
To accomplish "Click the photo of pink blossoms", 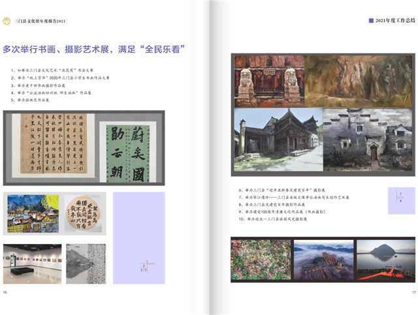I will coord(261,260).
